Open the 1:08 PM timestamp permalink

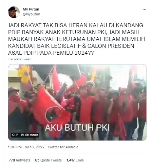(15, 147)
